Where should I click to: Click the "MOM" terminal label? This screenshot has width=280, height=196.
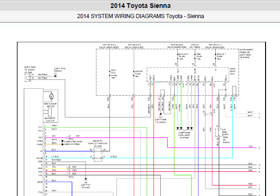[x=40, y=182]
